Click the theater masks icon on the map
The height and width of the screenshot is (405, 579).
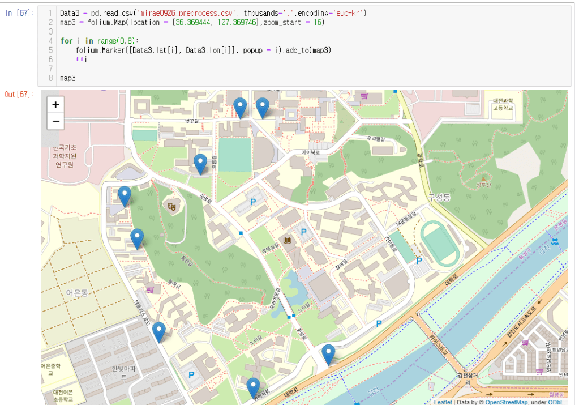173,207
